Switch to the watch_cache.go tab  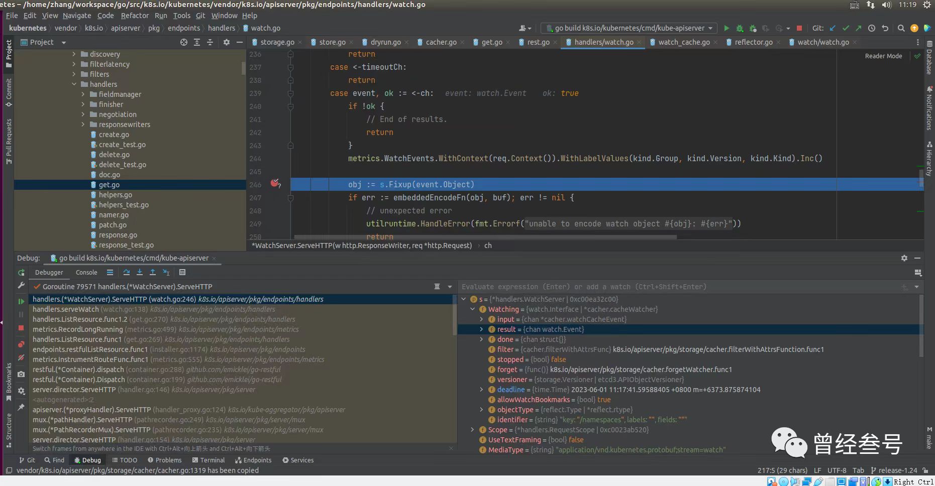[684, 42]
